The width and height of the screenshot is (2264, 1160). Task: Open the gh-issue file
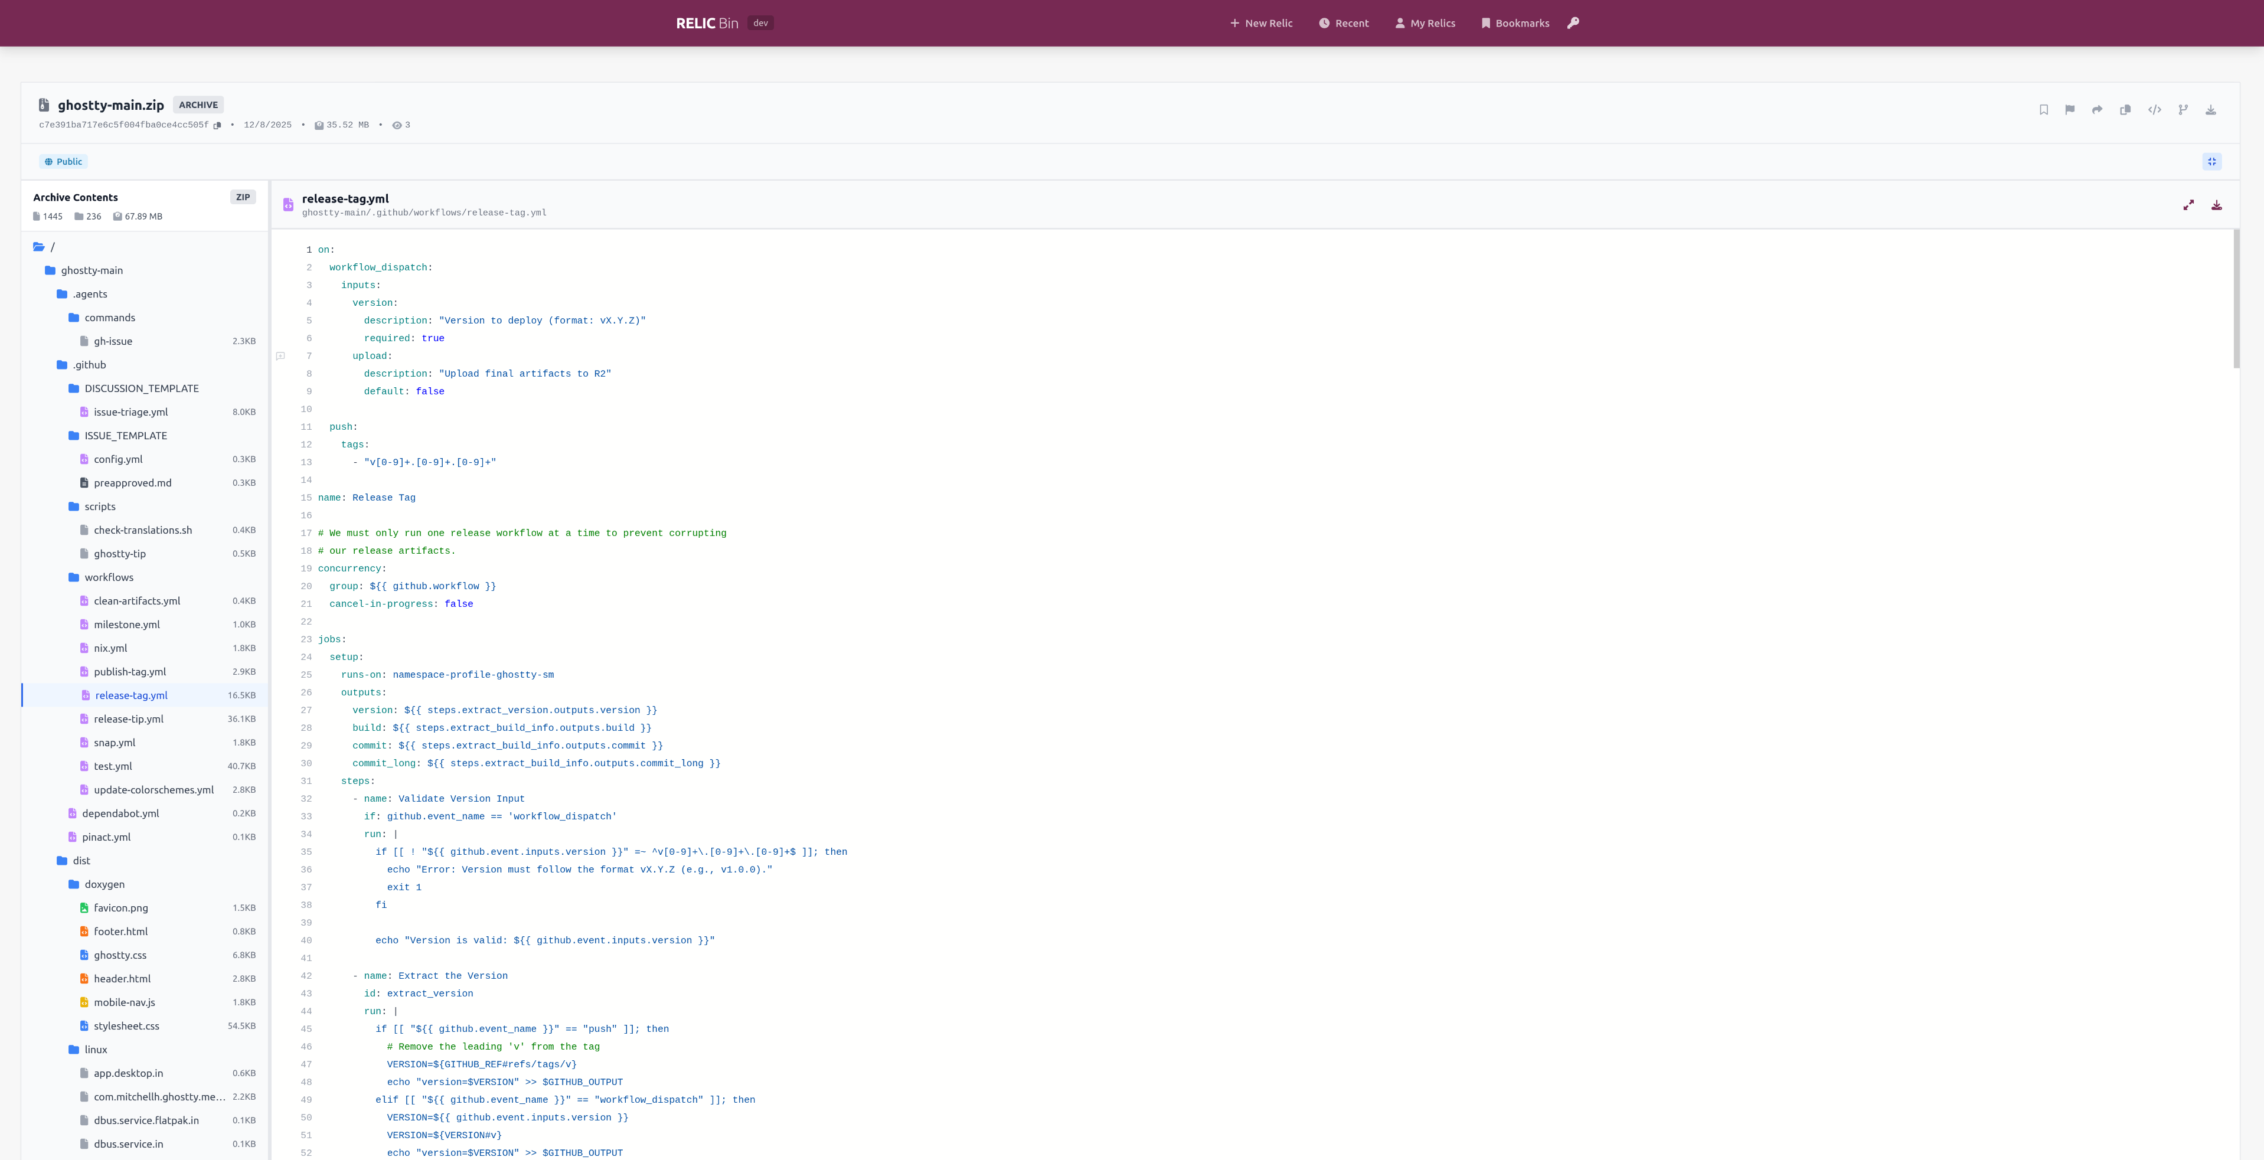coord(144,342)
